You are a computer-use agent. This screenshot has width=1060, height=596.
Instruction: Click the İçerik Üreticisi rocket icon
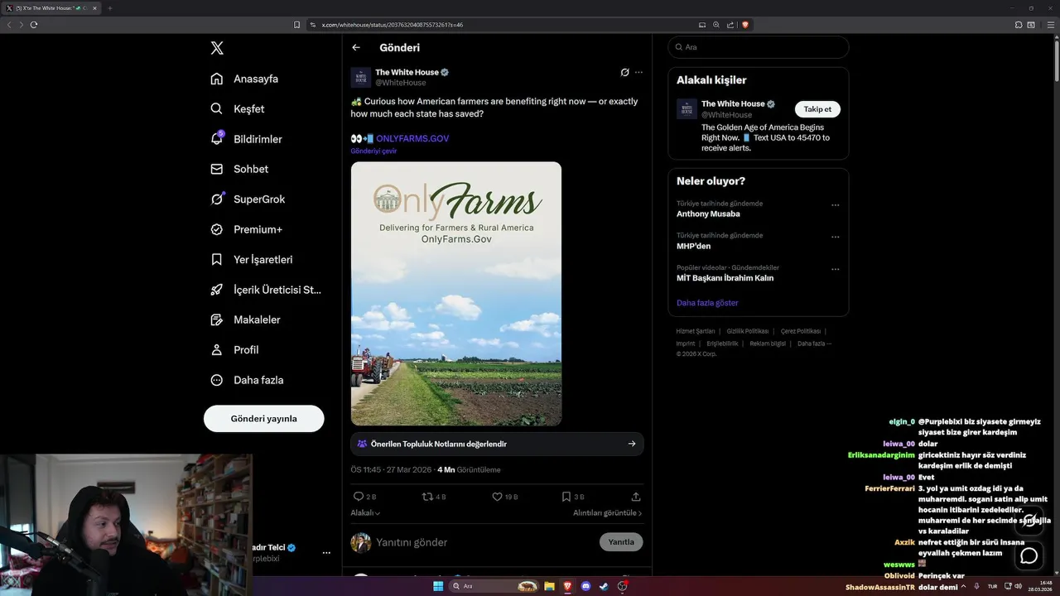(x=216, y=290)
